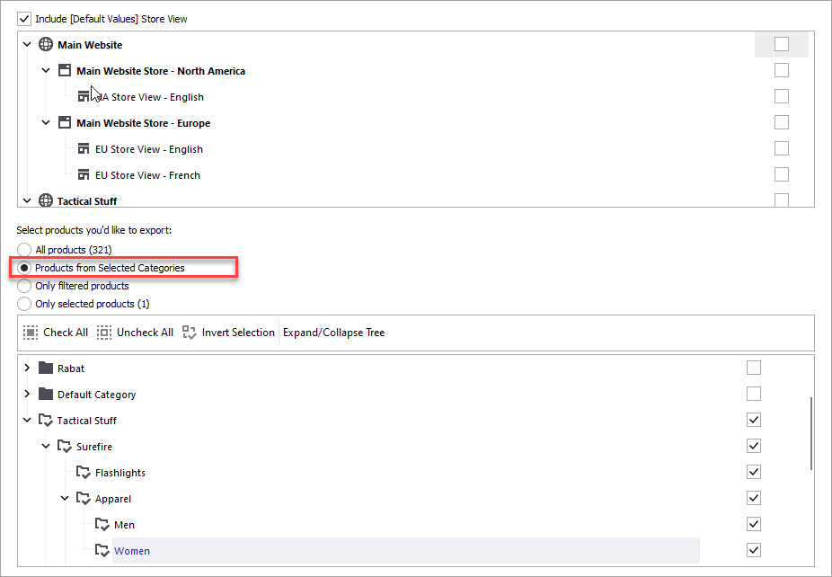This screenshot has width=832, height=577.
Task: Collapse the Tactical Stuff website node
Action: (x=27, y=200)
